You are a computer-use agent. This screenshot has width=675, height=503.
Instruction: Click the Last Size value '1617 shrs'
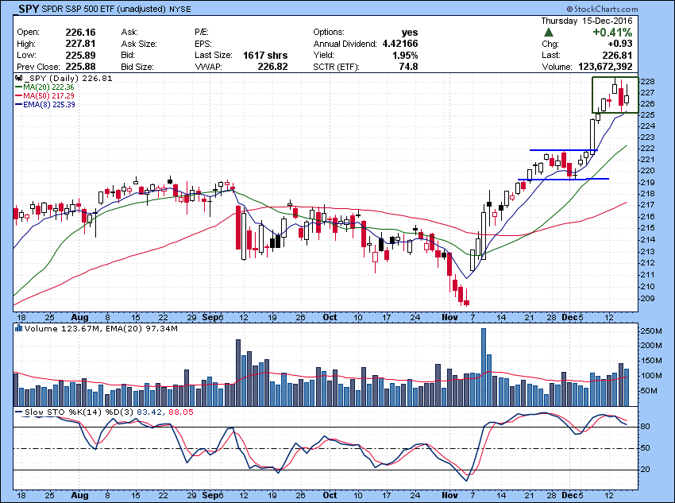coord(265,55)
